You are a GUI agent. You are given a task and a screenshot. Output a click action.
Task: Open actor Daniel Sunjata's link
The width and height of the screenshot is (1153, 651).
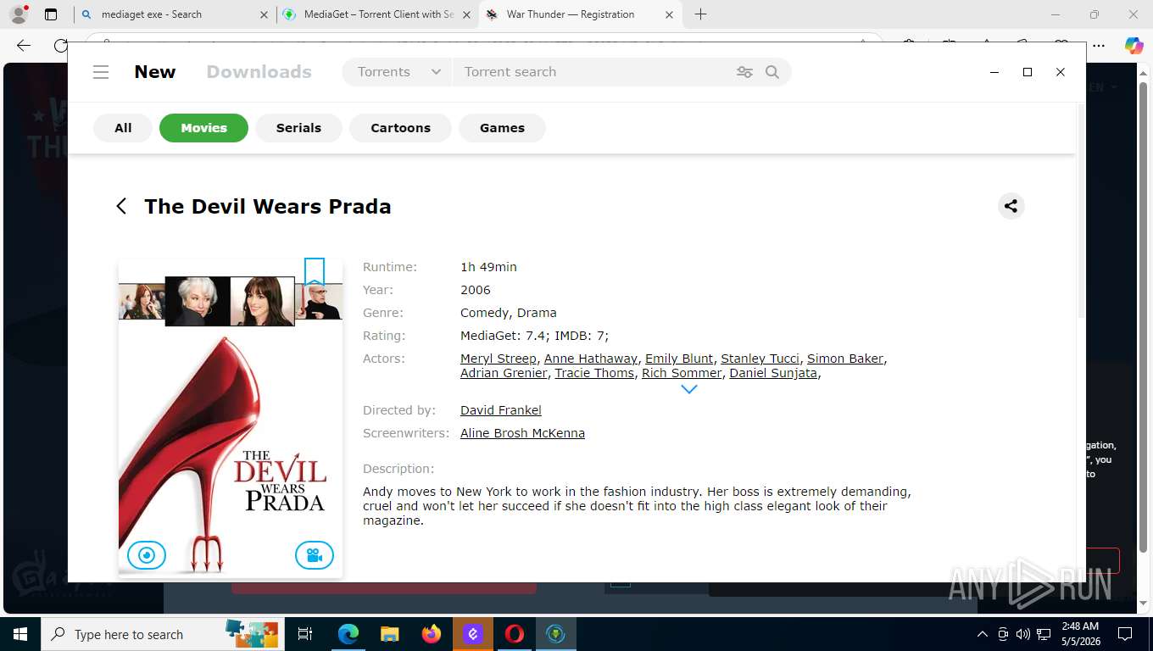click(773, 373)
